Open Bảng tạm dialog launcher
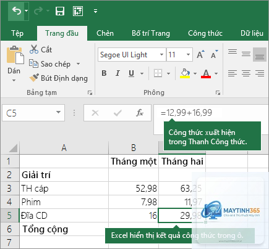 coord(90,93)
